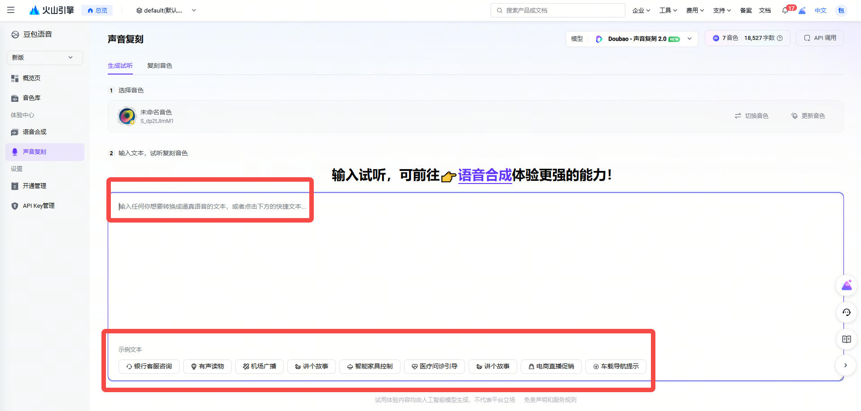Follow the 语音合成 link in banner

pos(485,175)
